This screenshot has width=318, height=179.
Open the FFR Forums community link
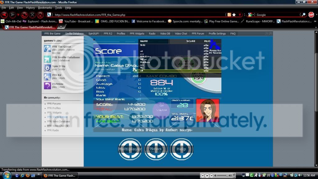click(54, 104)
